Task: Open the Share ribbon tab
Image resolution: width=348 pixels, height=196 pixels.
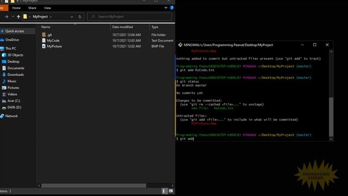Action: [32, 8]
